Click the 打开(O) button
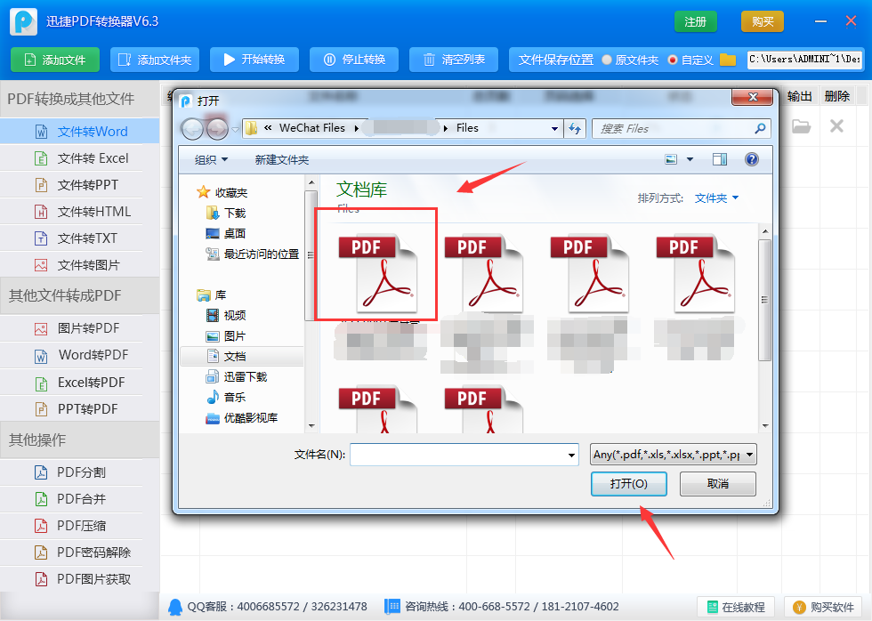The height and width of the screenshot is (621, 872). [x=628, y=483]
